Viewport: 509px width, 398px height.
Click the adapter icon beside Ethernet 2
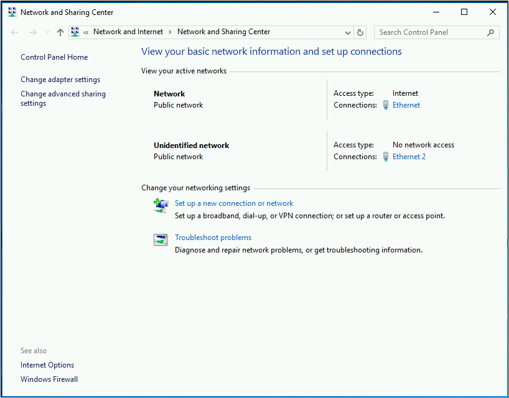point(386,156)
